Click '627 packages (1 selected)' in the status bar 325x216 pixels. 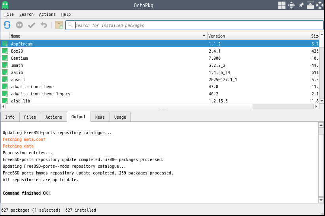pos(31,210)
